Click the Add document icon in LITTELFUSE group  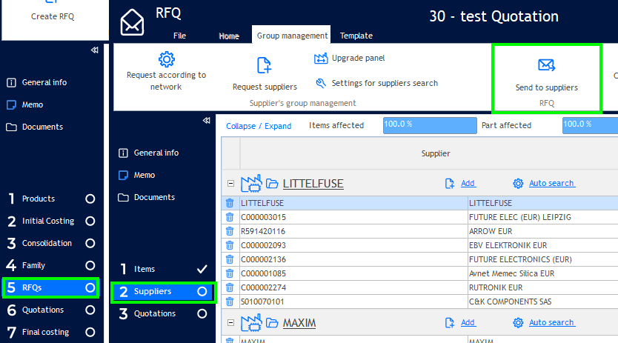[x=450, y=183]
